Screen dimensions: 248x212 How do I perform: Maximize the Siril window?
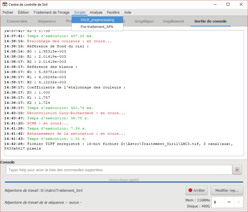pyautogui.click(x=228, y=4)
